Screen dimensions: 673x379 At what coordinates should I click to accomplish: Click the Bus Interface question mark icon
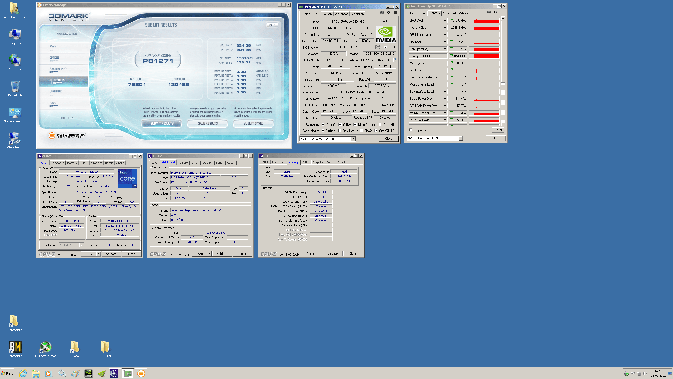[x=395, y=60]
